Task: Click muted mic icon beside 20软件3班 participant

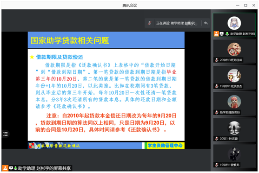Action: pyautogui.click(x=217, y=60)
